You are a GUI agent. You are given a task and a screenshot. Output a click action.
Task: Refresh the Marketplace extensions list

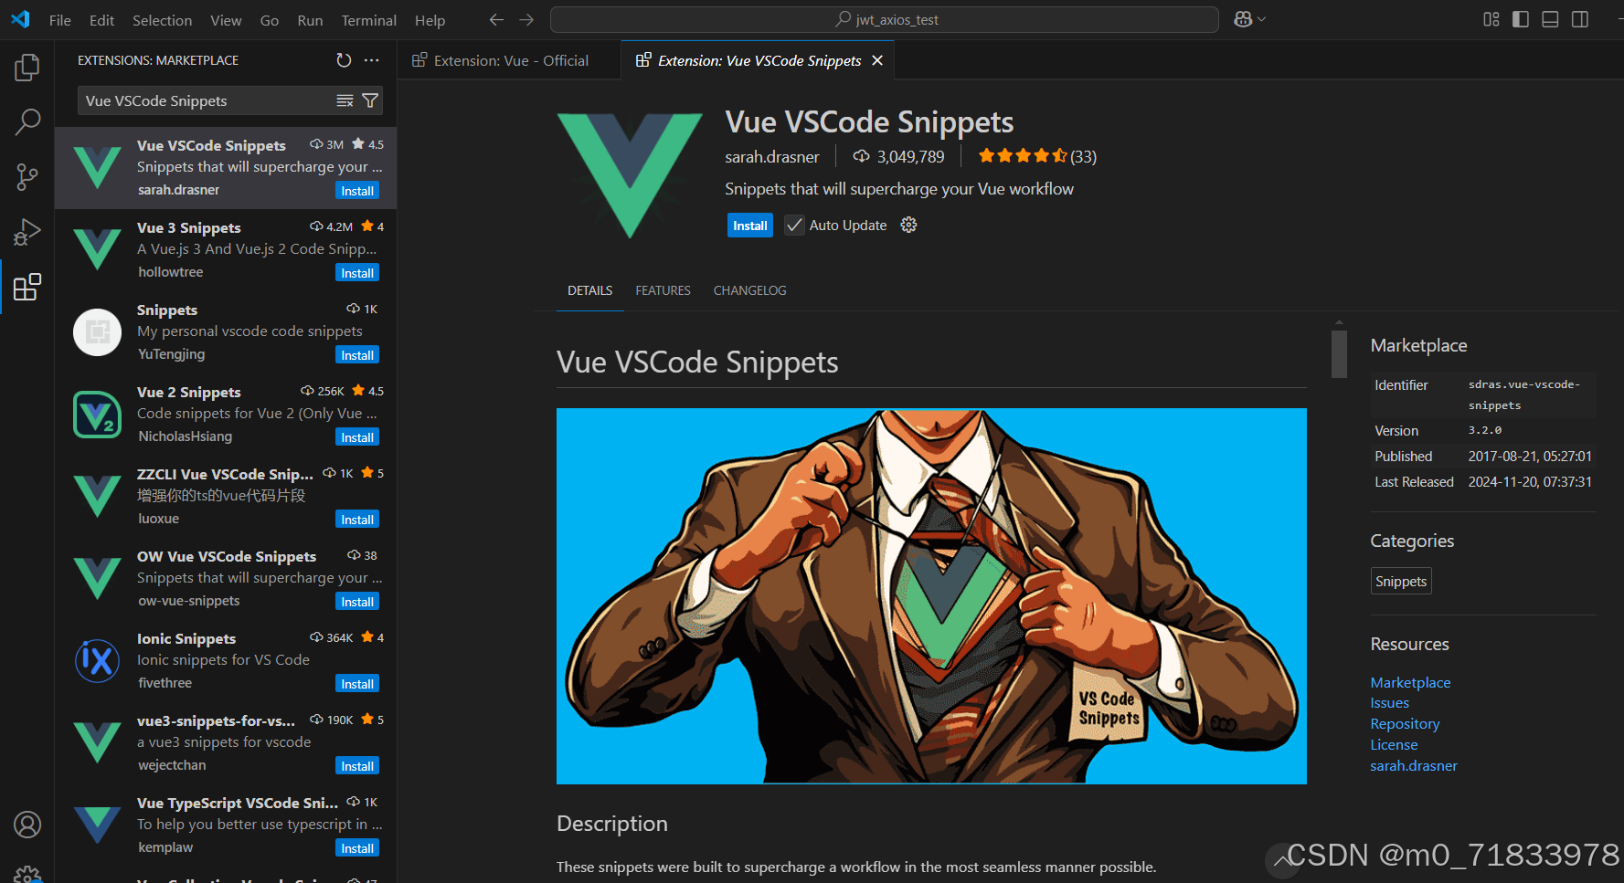click(344, 60)
